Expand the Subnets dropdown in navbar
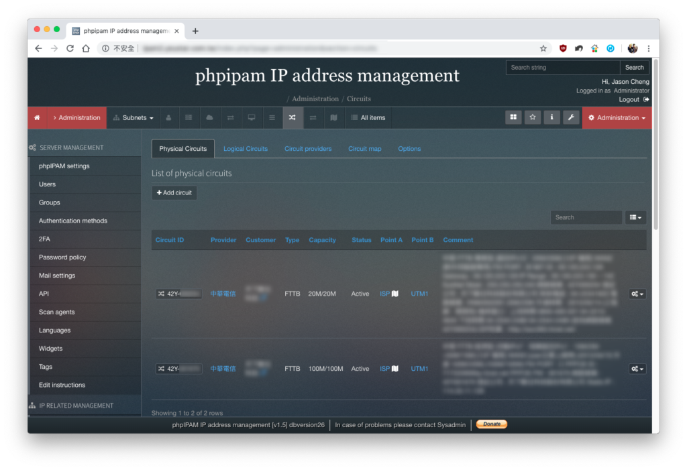This screenshot has width=687, height=470. click(x=134, y=118)
